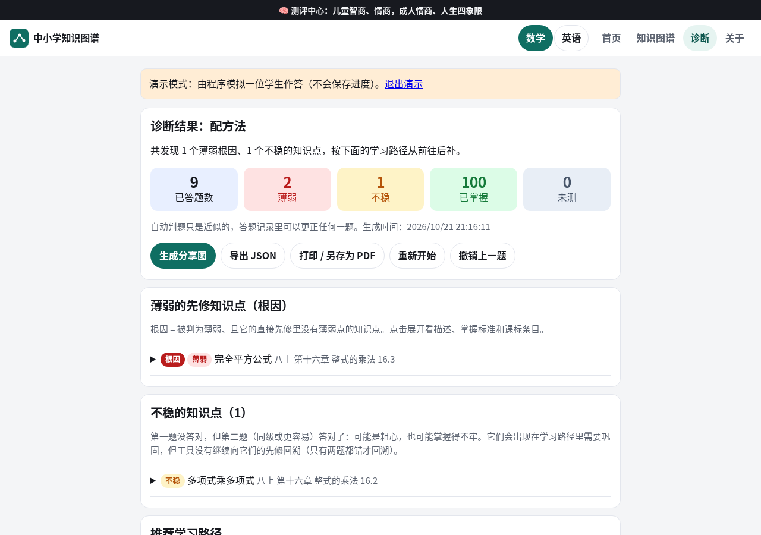Click the 多项式乘多项式 knowledge point title
Image resolution: width=761 pixels, height=535 pixels.
(221, 480)
